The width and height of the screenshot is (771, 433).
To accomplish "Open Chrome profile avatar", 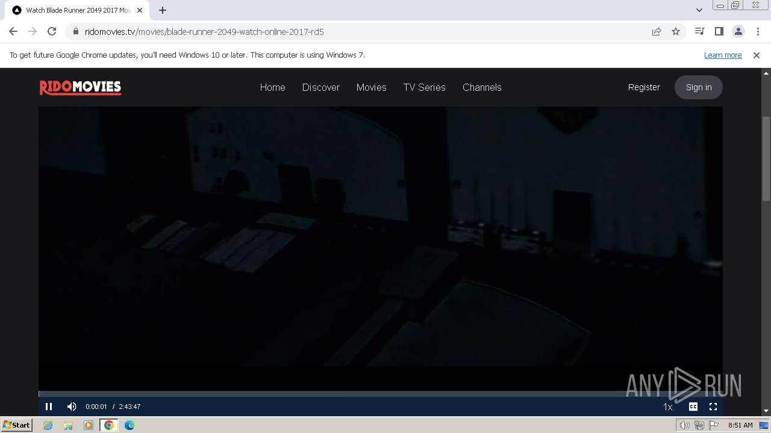I will point(738,31).
